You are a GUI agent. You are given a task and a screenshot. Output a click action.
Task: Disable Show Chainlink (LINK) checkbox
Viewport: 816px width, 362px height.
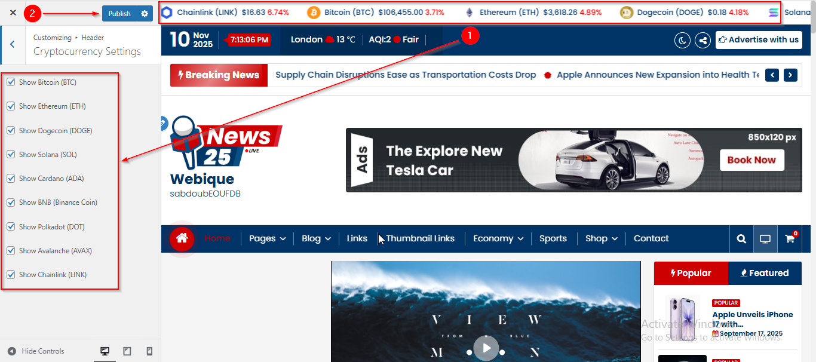pos(11,275)
